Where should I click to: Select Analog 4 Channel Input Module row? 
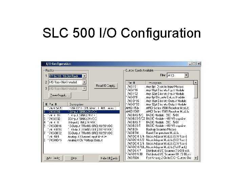(x=82, y=137)
